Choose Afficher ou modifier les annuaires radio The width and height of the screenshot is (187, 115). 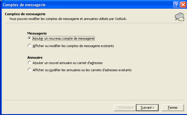pos(30,70)
